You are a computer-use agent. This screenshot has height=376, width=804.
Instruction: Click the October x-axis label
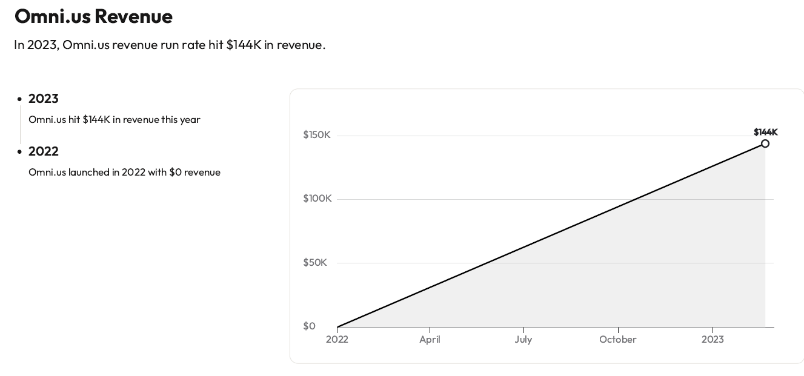[618, 339]
